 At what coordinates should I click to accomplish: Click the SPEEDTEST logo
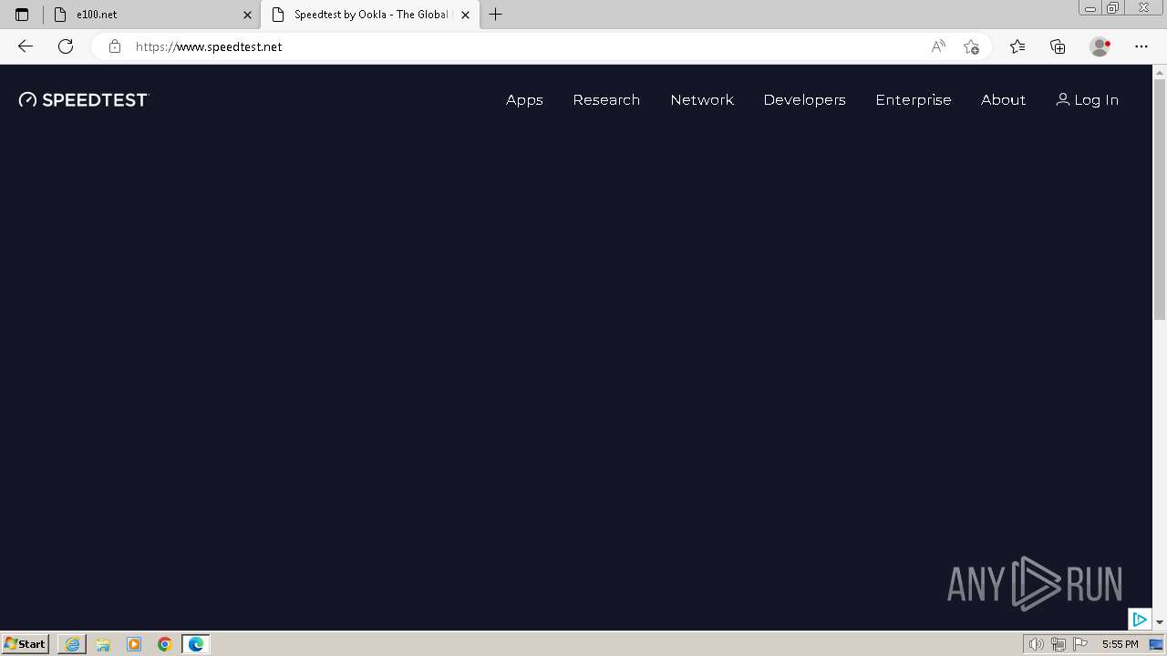tap(84, 100)
